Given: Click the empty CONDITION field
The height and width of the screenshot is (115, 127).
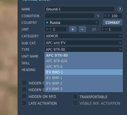Looking at the screenshot, I should 70,16.
